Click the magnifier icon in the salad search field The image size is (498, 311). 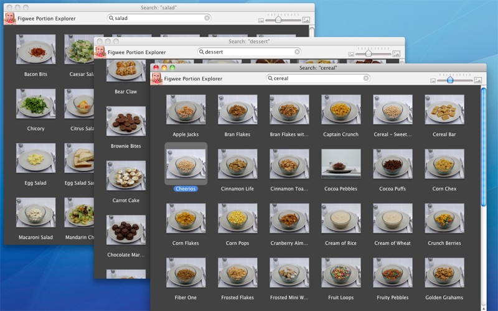pos(111,18)
